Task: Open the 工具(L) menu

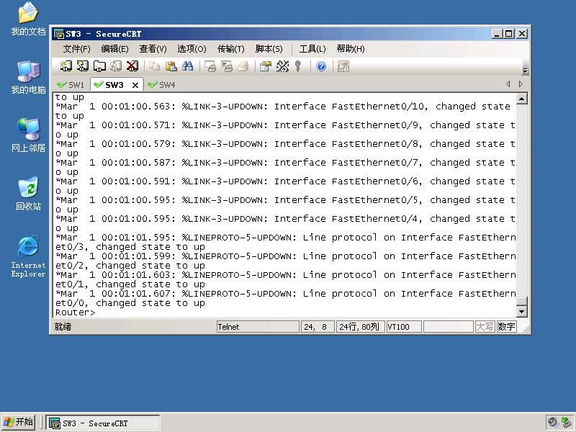Action: (312, 49)
